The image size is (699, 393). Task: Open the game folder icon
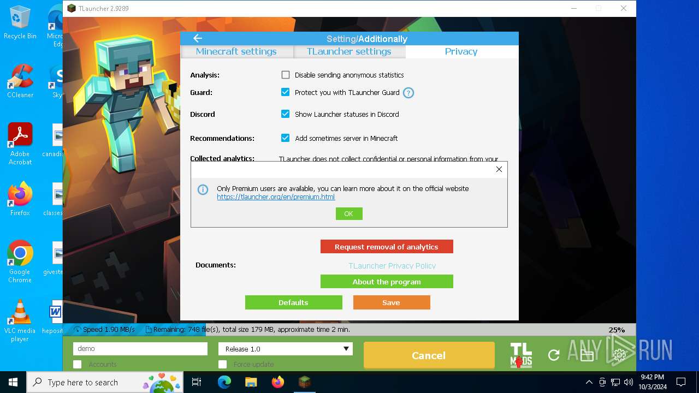(587, 355)
